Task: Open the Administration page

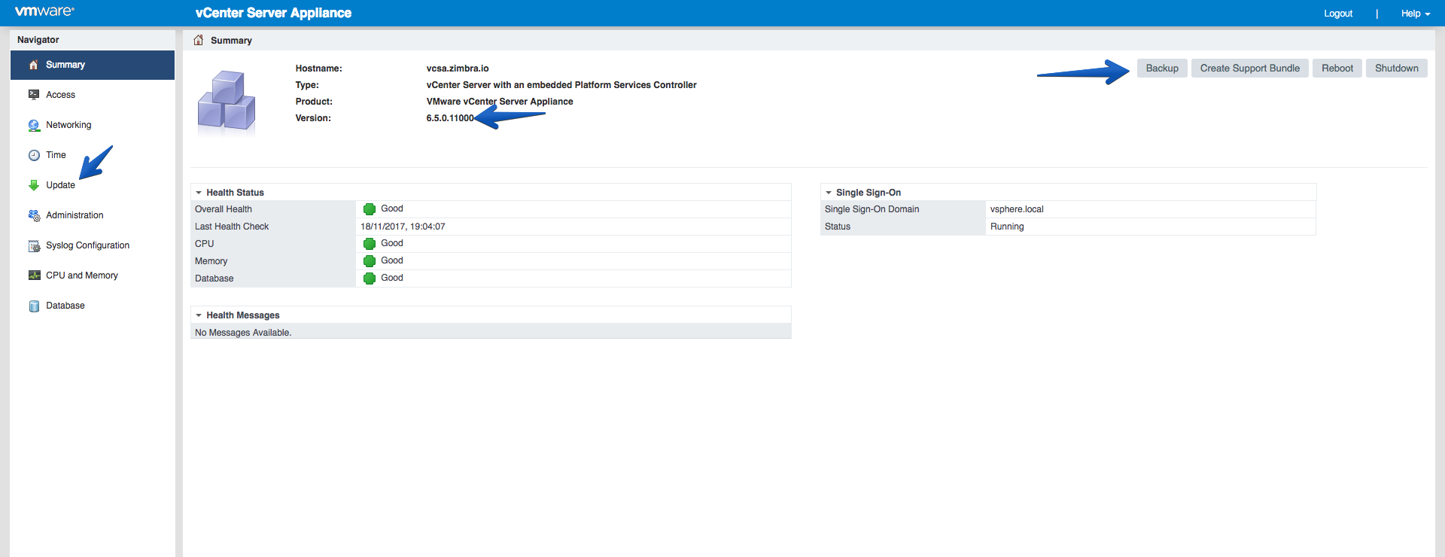Action: (x=93, y=215)
